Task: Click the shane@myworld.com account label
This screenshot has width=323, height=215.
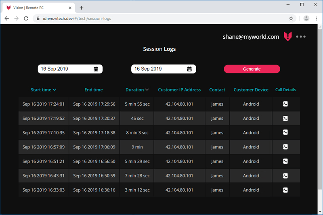Action: click(251, 37)
